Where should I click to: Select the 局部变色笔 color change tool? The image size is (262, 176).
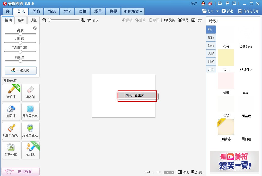click(x=30, y=131)
